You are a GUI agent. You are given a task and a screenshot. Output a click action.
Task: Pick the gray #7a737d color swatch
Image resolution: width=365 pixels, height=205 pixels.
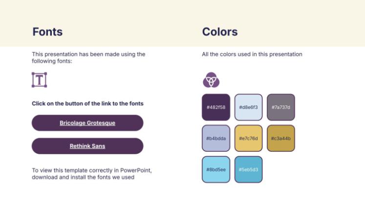281,107
